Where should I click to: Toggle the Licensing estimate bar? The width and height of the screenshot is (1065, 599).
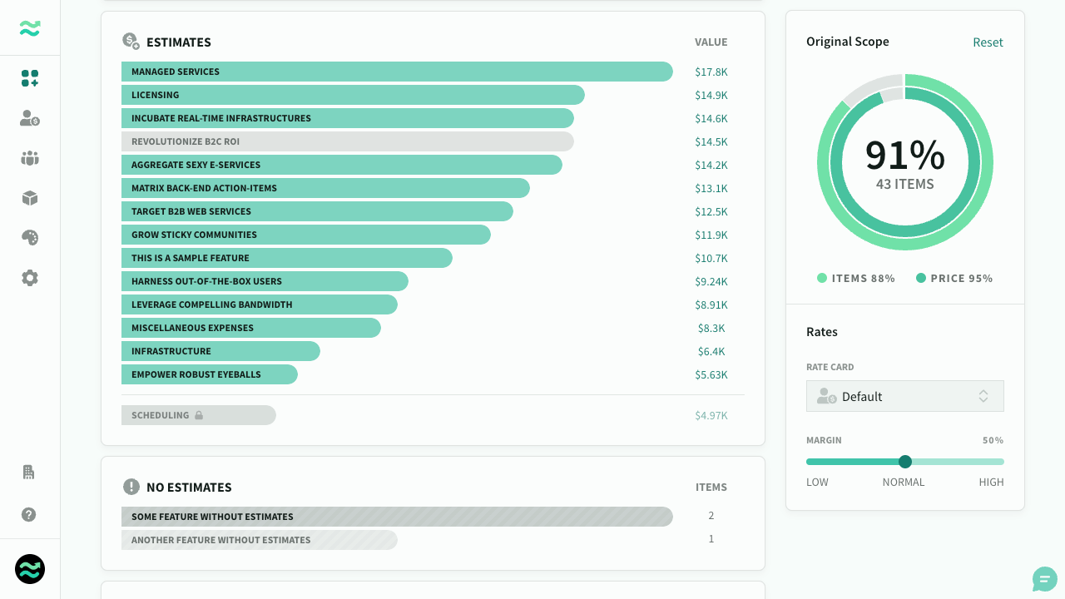click(x=353, y=95)
